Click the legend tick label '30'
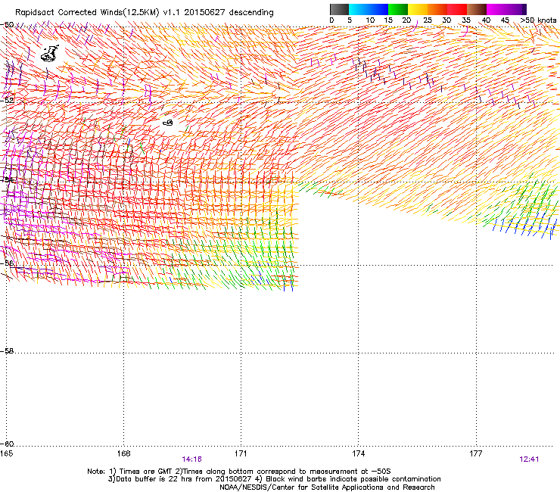Viewport: 560px width, 492px height. pyautogui.click(x=446, y=20)
